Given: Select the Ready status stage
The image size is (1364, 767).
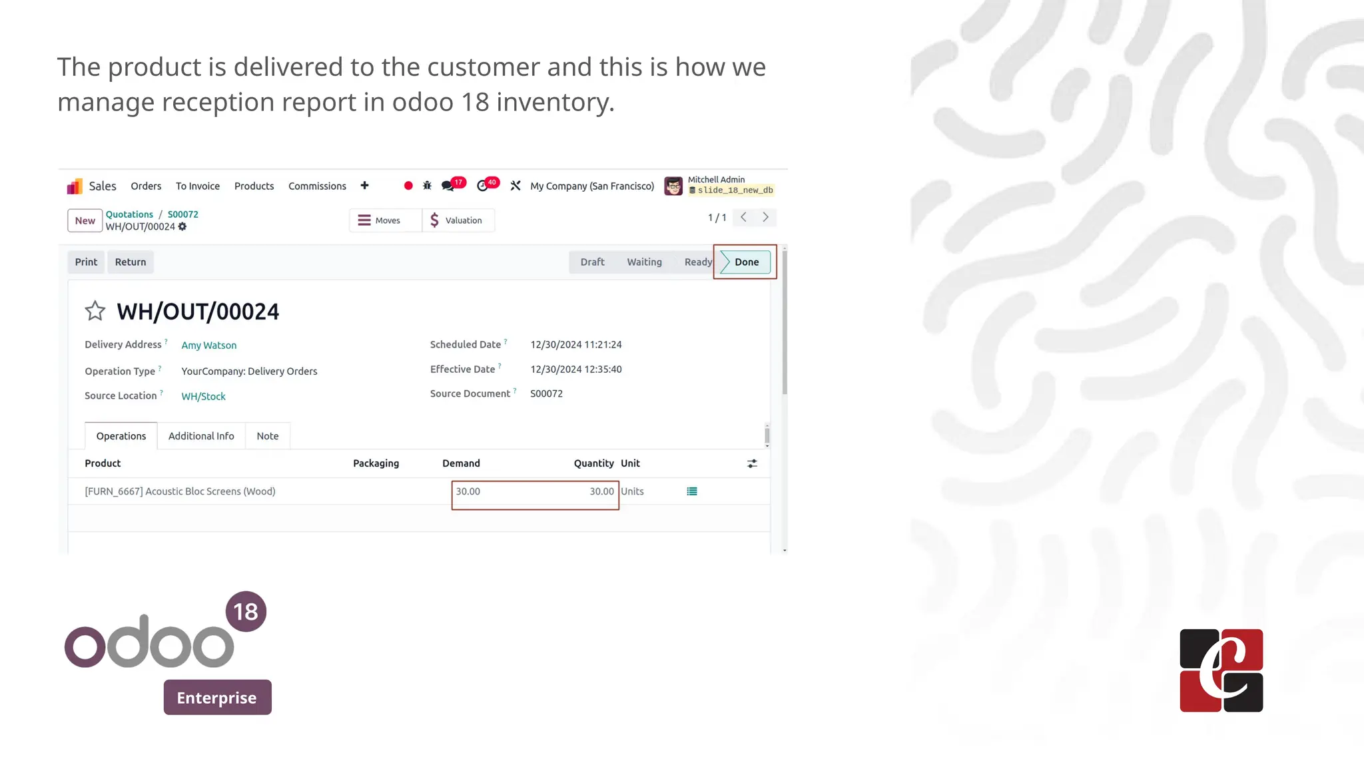Looking at the screenshot, I should 698,262.
